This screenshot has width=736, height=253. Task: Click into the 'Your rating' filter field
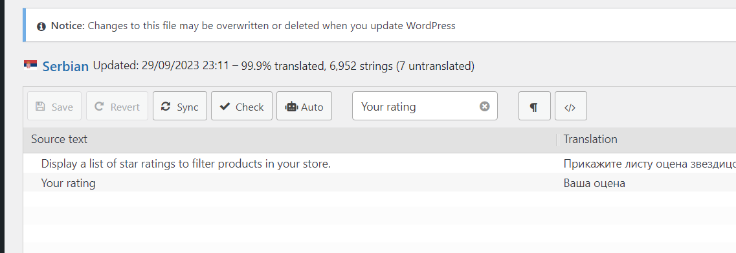[x=418, y=106]
